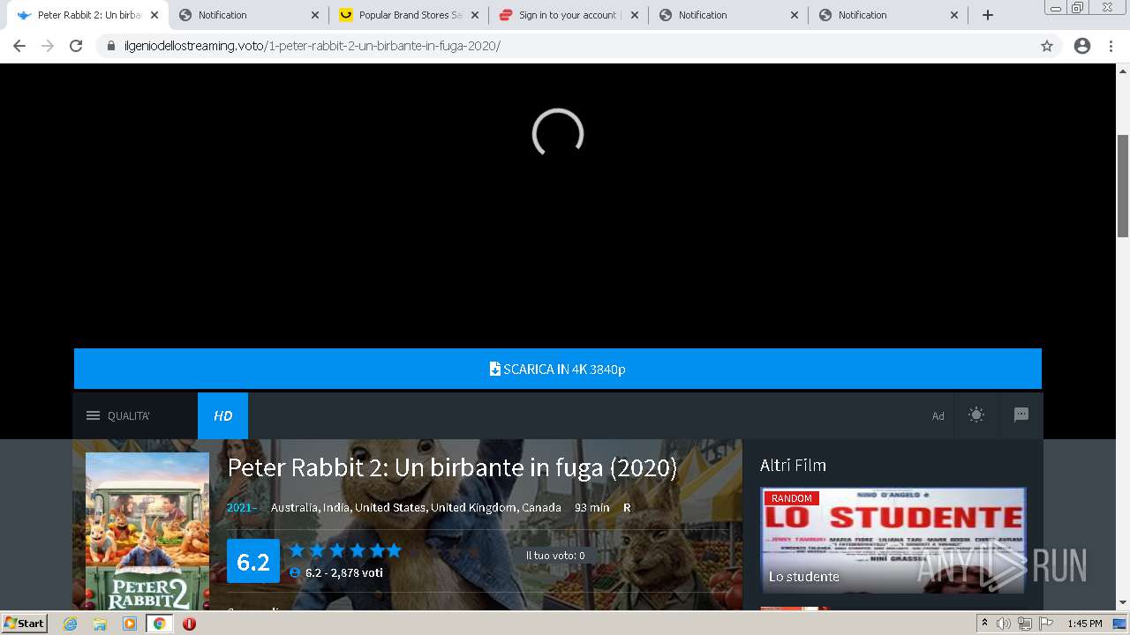The image size is (1130, 635).
Task: Open the media player taskbar icon
Action: coord(130,624)
